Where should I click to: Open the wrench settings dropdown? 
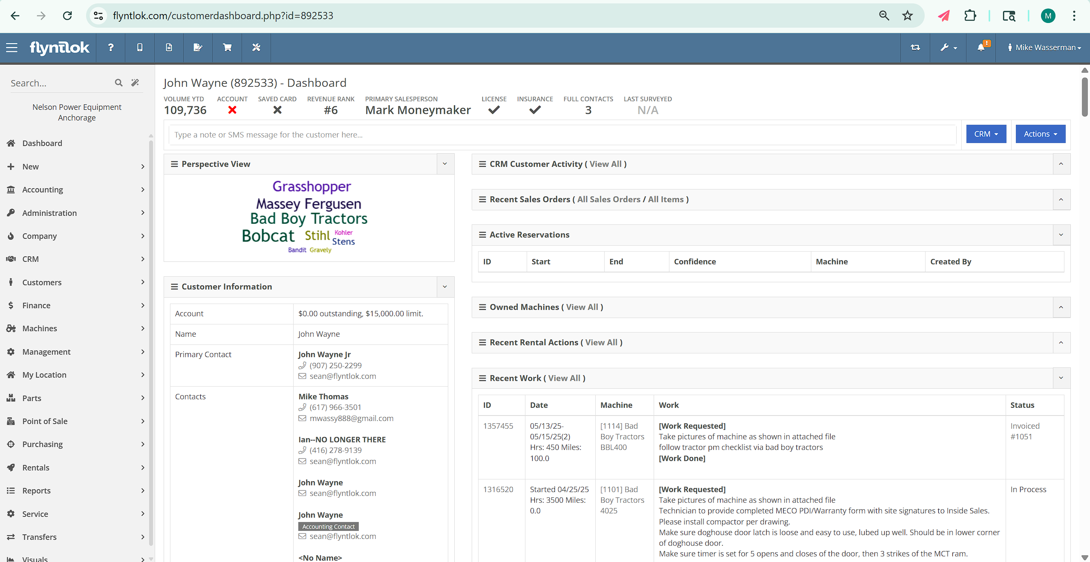[x=949, y=47]
